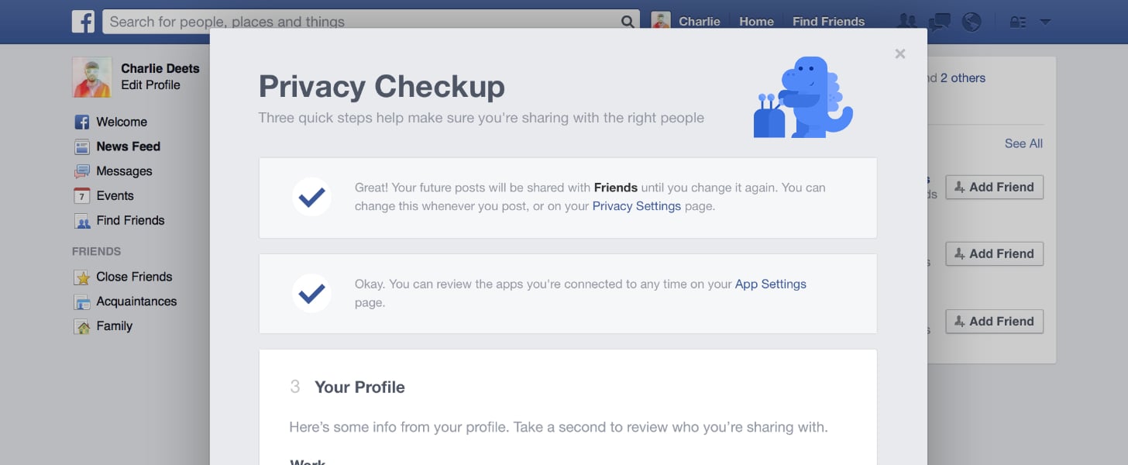The width and height of the screenshot is (1128, 465).
Task: Expand the Your Profile checkup section
Action: point(360,387)
